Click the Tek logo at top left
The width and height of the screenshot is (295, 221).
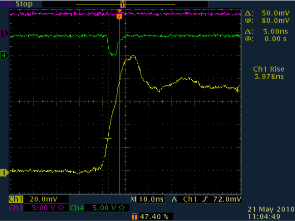pyautogui.click(x=7, y=4)
